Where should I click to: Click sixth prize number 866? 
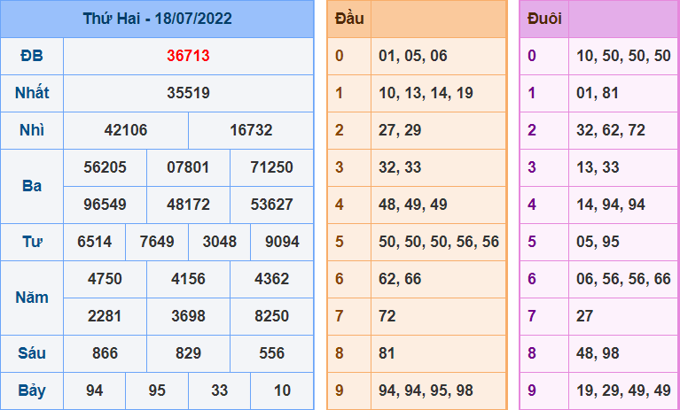(105, 353)
